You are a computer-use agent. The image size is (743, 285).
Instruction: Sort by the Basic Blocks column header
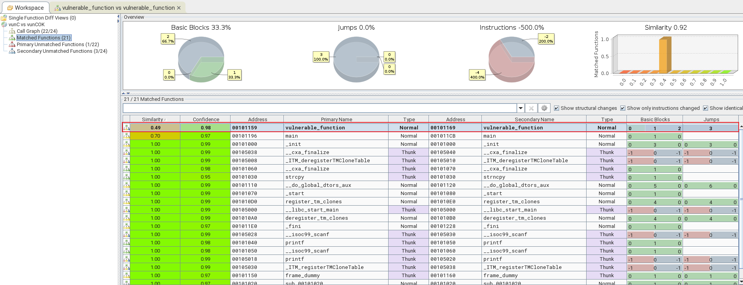(x=655, y=119)
